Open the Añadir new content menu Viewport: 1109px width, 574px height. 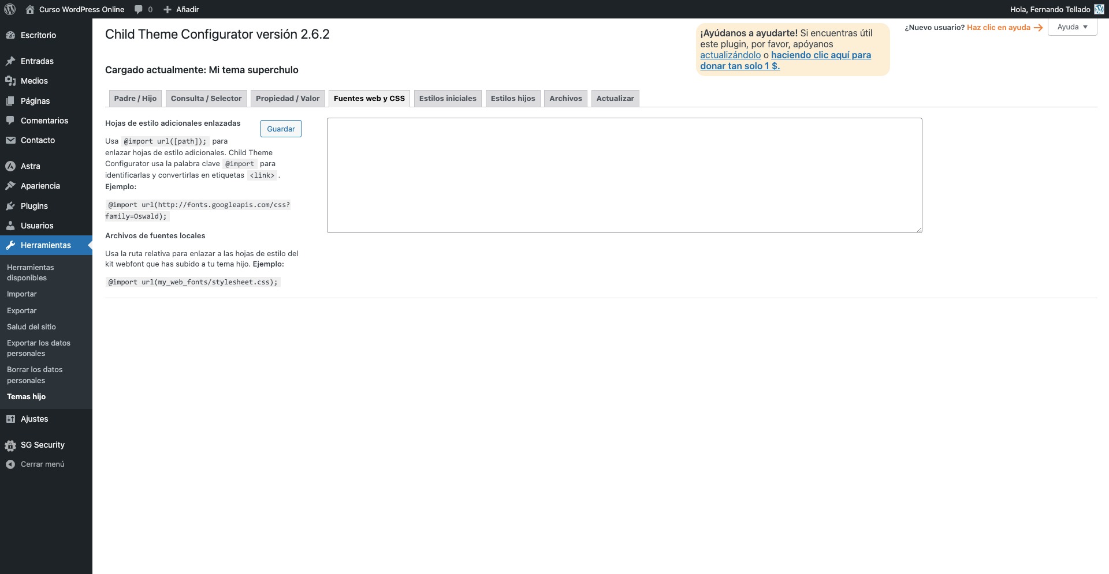[181, 9]
